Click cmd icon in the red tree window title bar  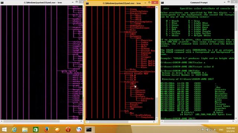[87, 3]
